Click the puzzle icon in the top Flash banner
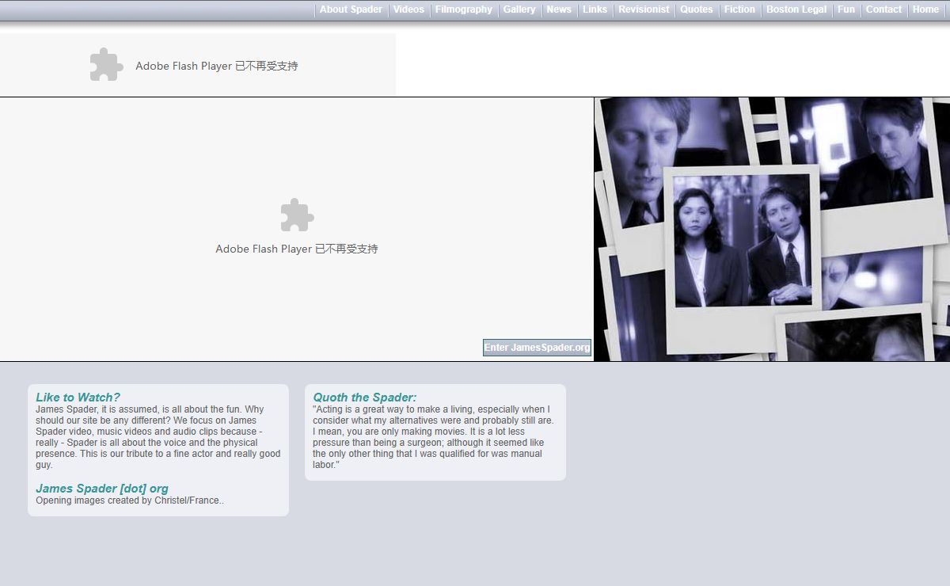The height and width of the screenshot is (586, 950). tap(106, 65)
